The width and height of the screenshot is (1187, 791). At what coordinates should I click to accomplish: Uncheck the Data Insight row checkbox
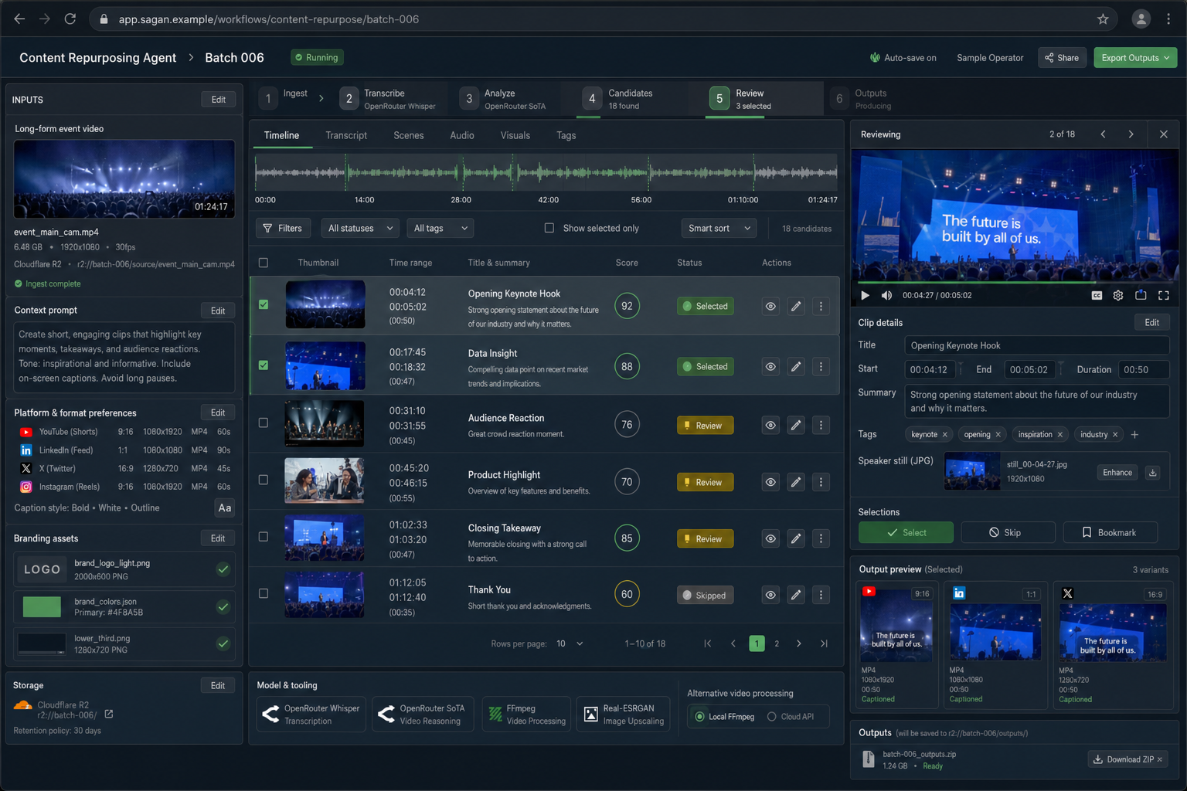point(264,365)
